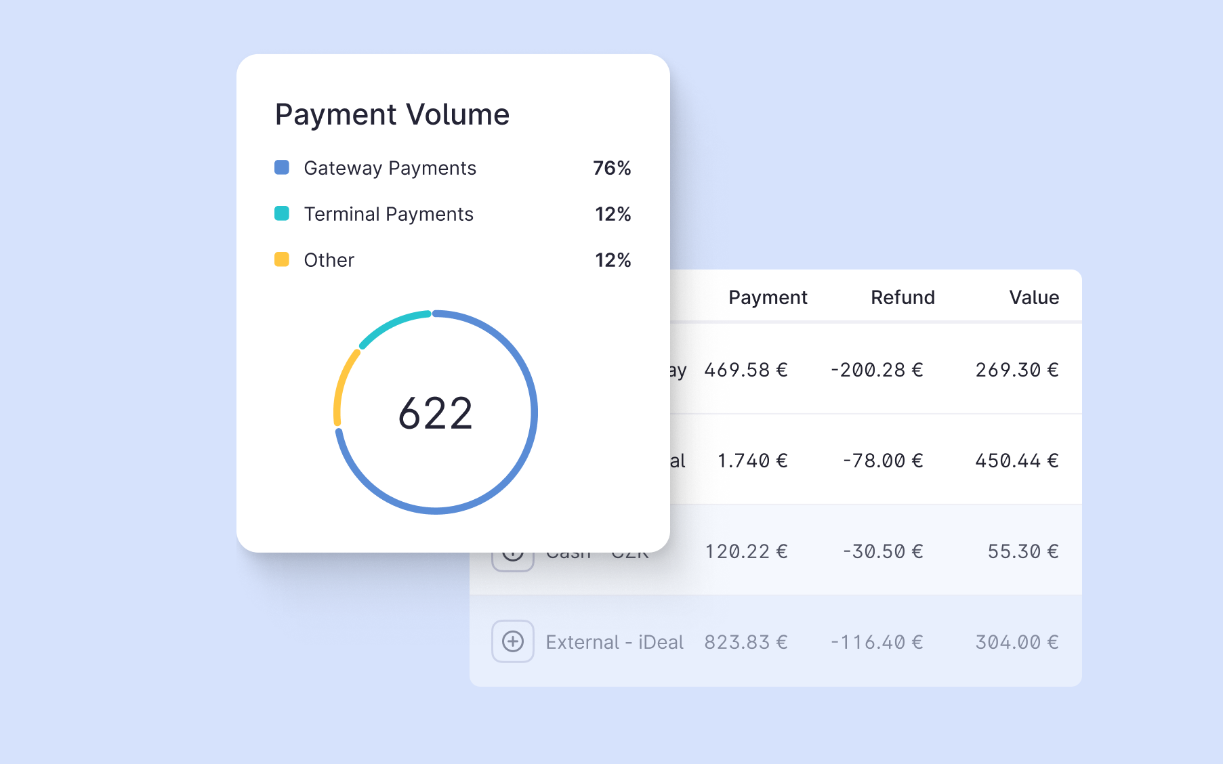Click the 469.58 € payment amount
The width and height of the screenshot is (1223, 764).
(x=746, y=370)
